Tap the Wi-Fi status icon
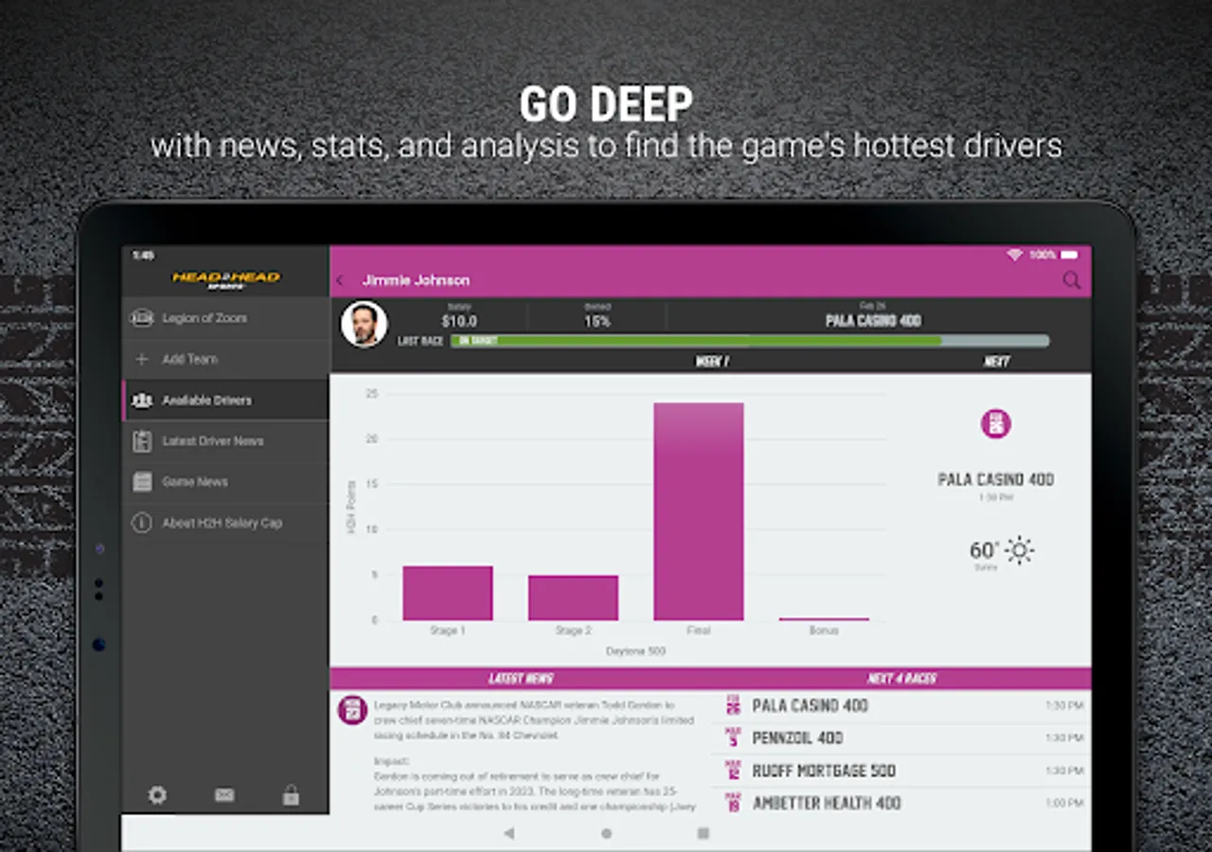 [x=1014, y=255]
